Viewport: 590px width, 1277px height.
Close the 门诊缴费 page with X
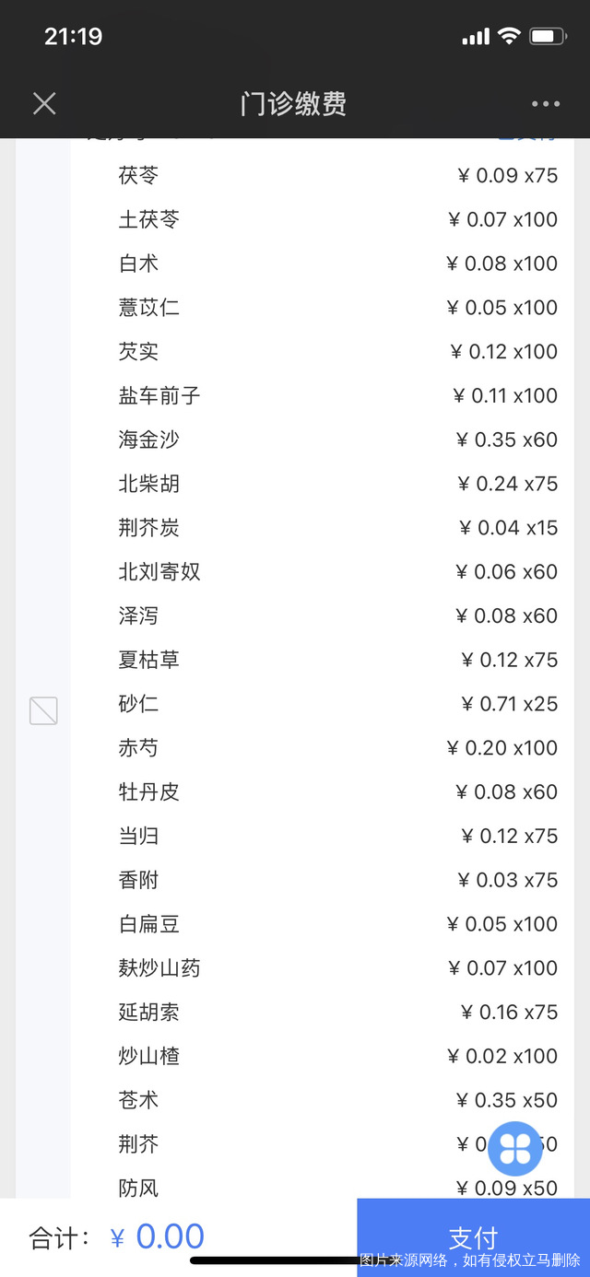pyautogui.click(x=44, y=103)
